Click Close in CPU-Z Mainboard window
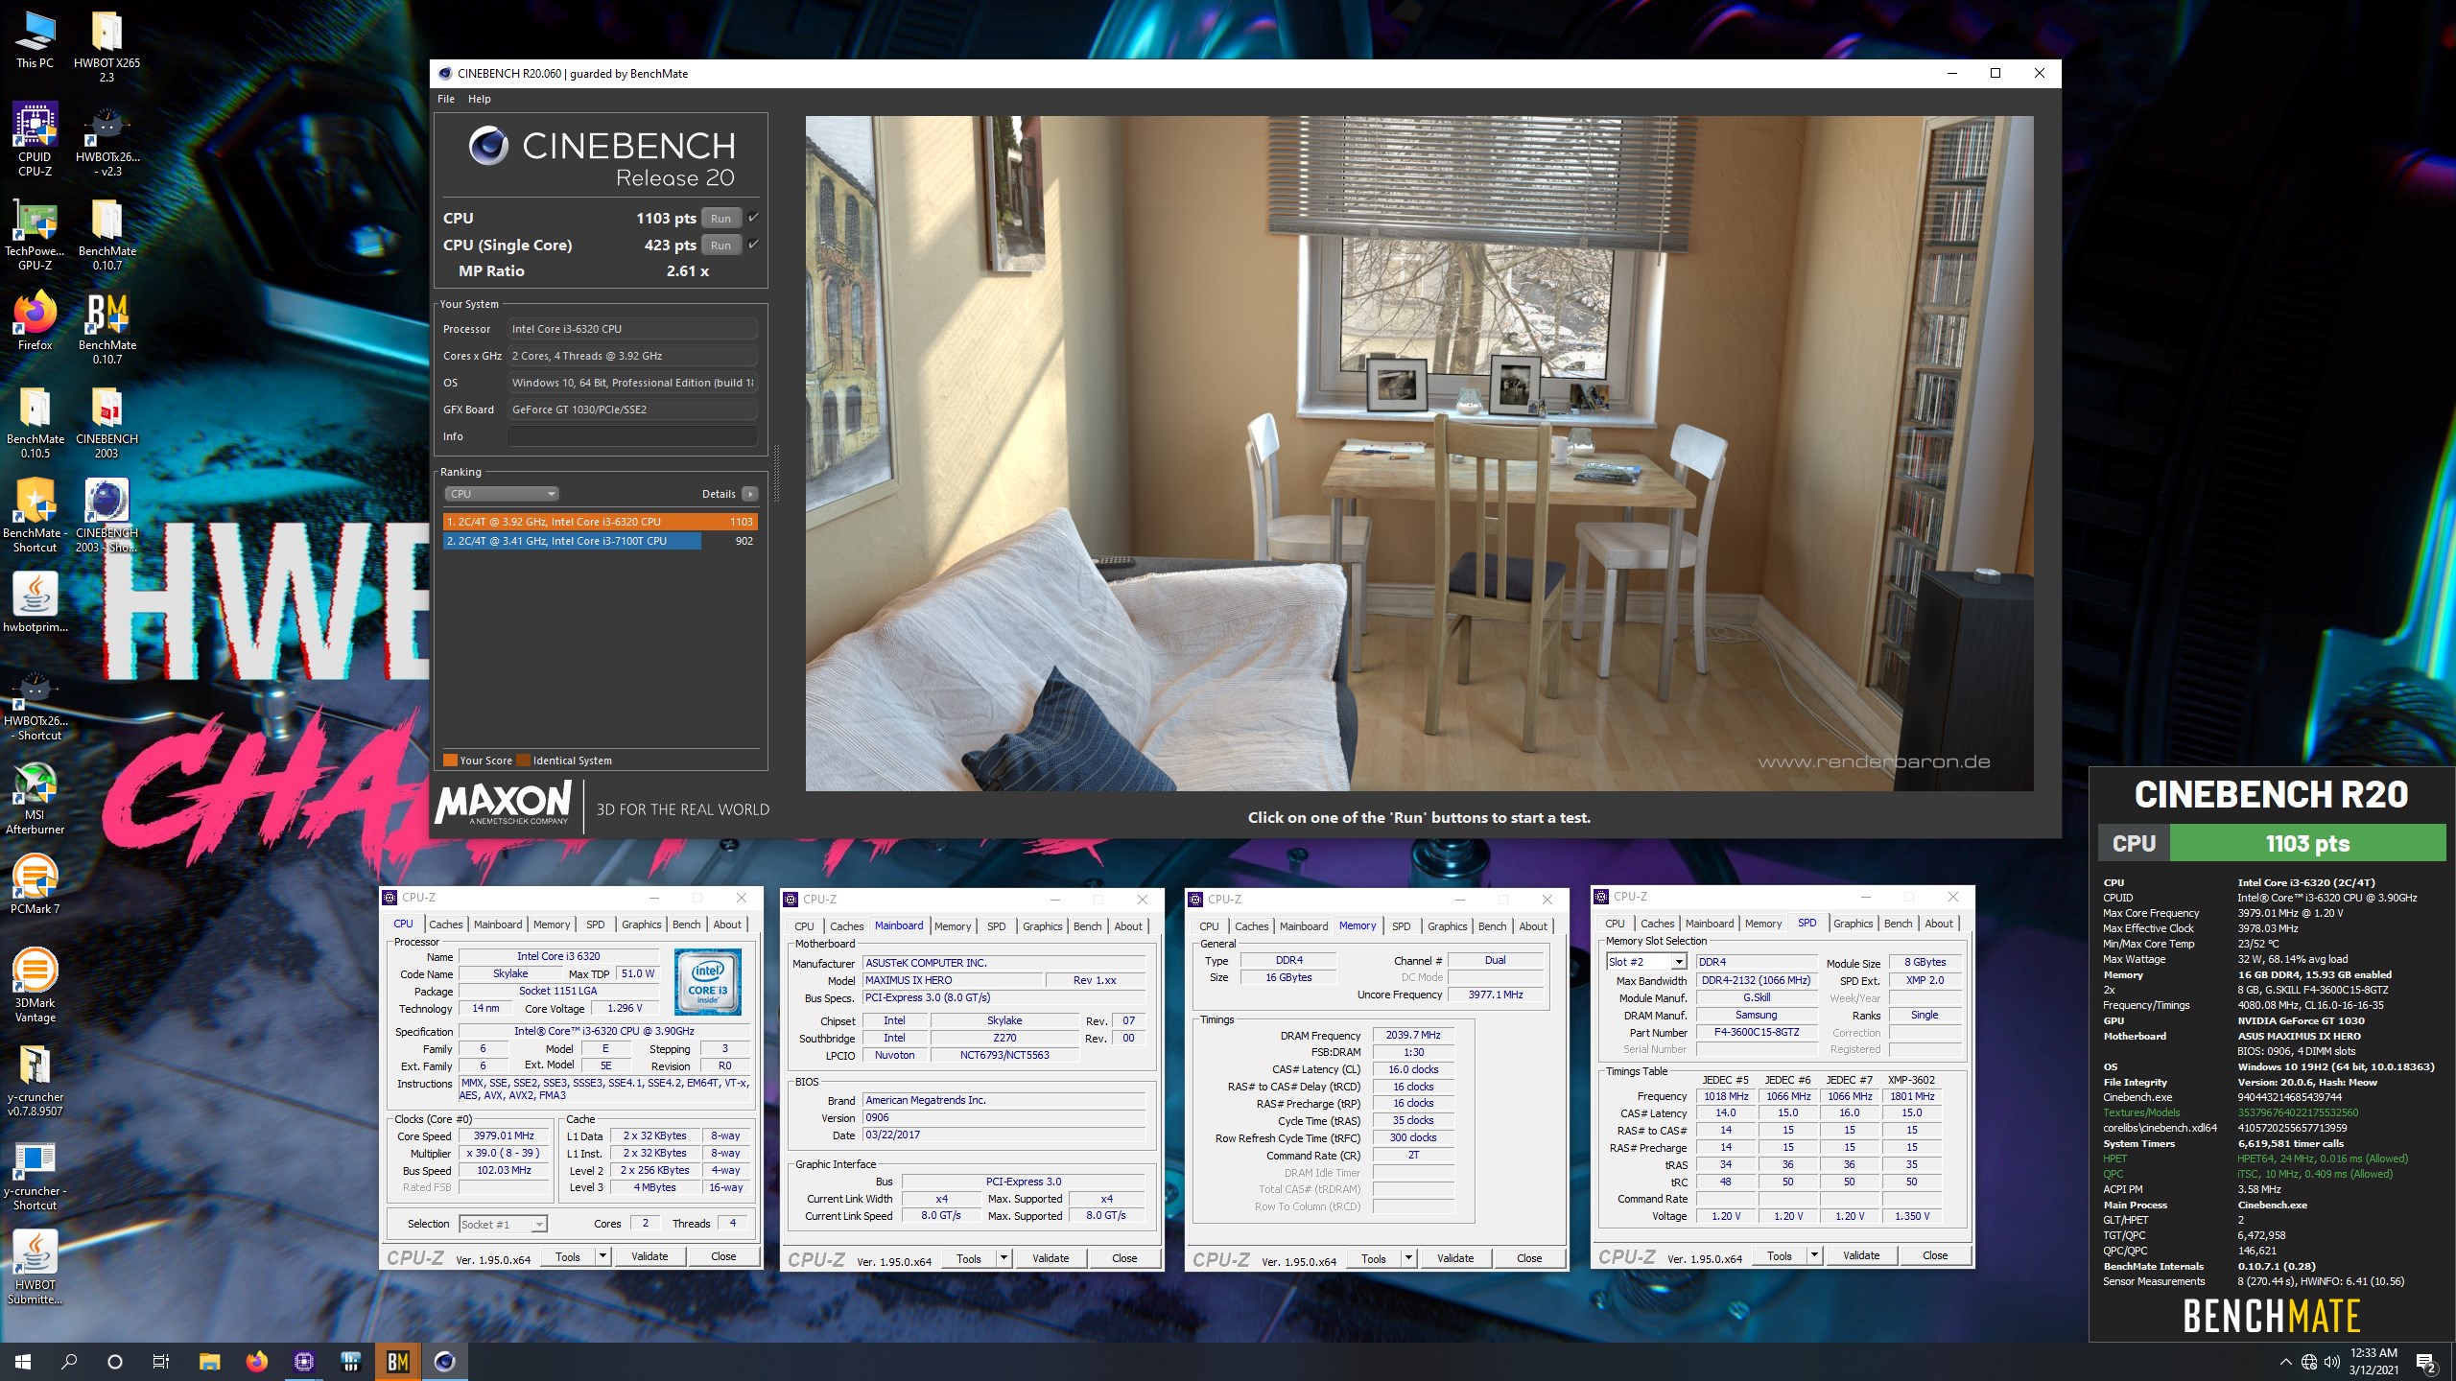This screenshot has height=1381, width=2456. pyautogui.click(x=1124, y=1258)
